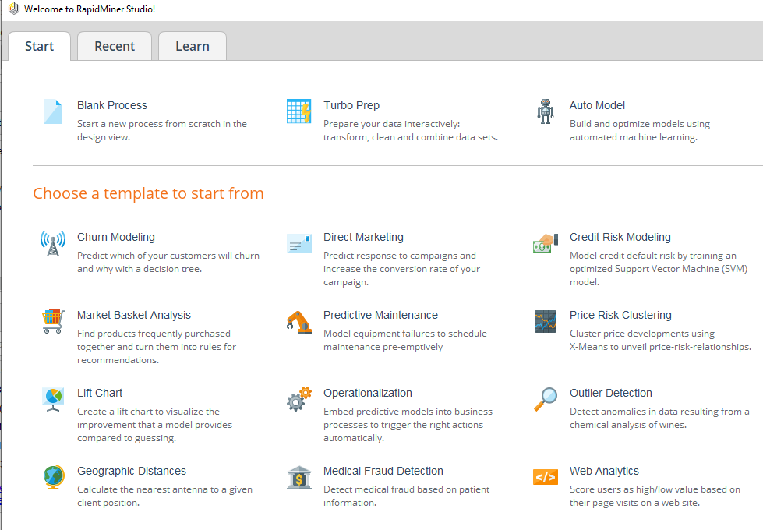This screenshot has height=530, width=763.
Task: Open the Churn Modeling template title
Action: [116, 237]
